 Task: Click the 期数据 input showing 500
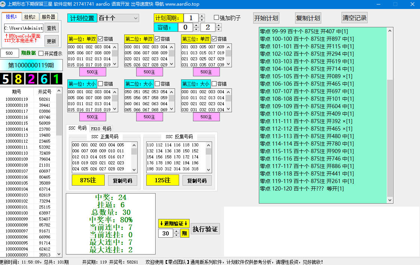[x=10, y=53]
